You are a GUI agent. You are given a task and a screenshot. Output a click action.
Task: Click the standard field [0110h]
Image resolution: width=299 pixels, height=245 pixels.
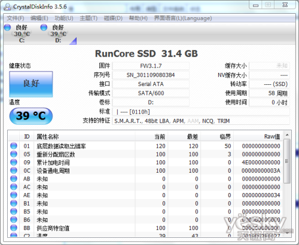201,112
